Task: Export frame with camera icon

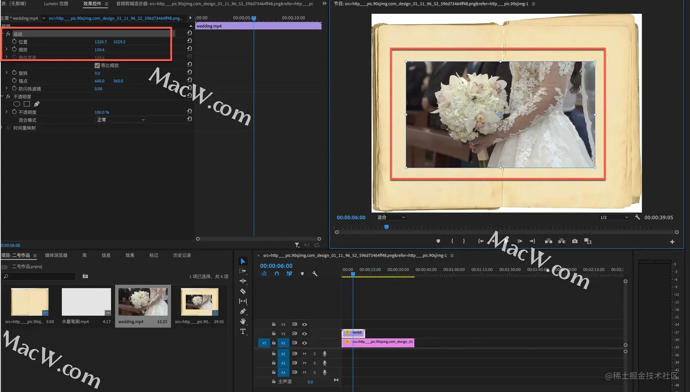Action: coord(575,241)
